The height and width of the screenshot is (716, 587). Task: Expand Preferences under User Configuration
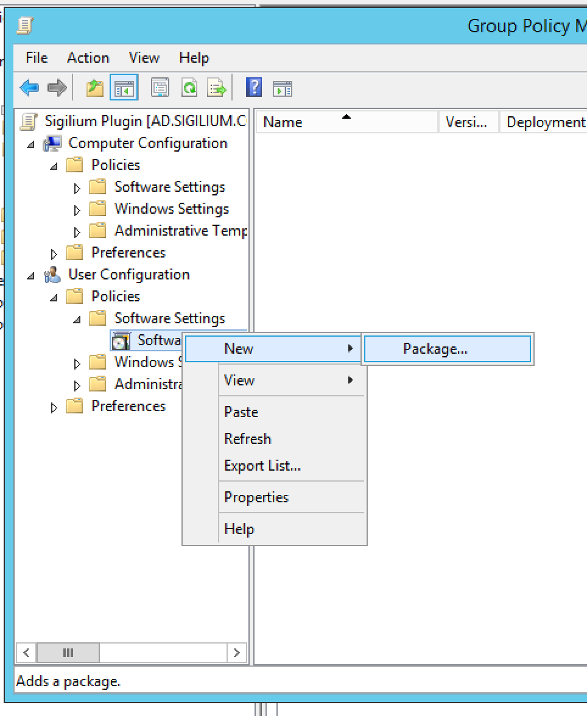click(x=54, y=407)
